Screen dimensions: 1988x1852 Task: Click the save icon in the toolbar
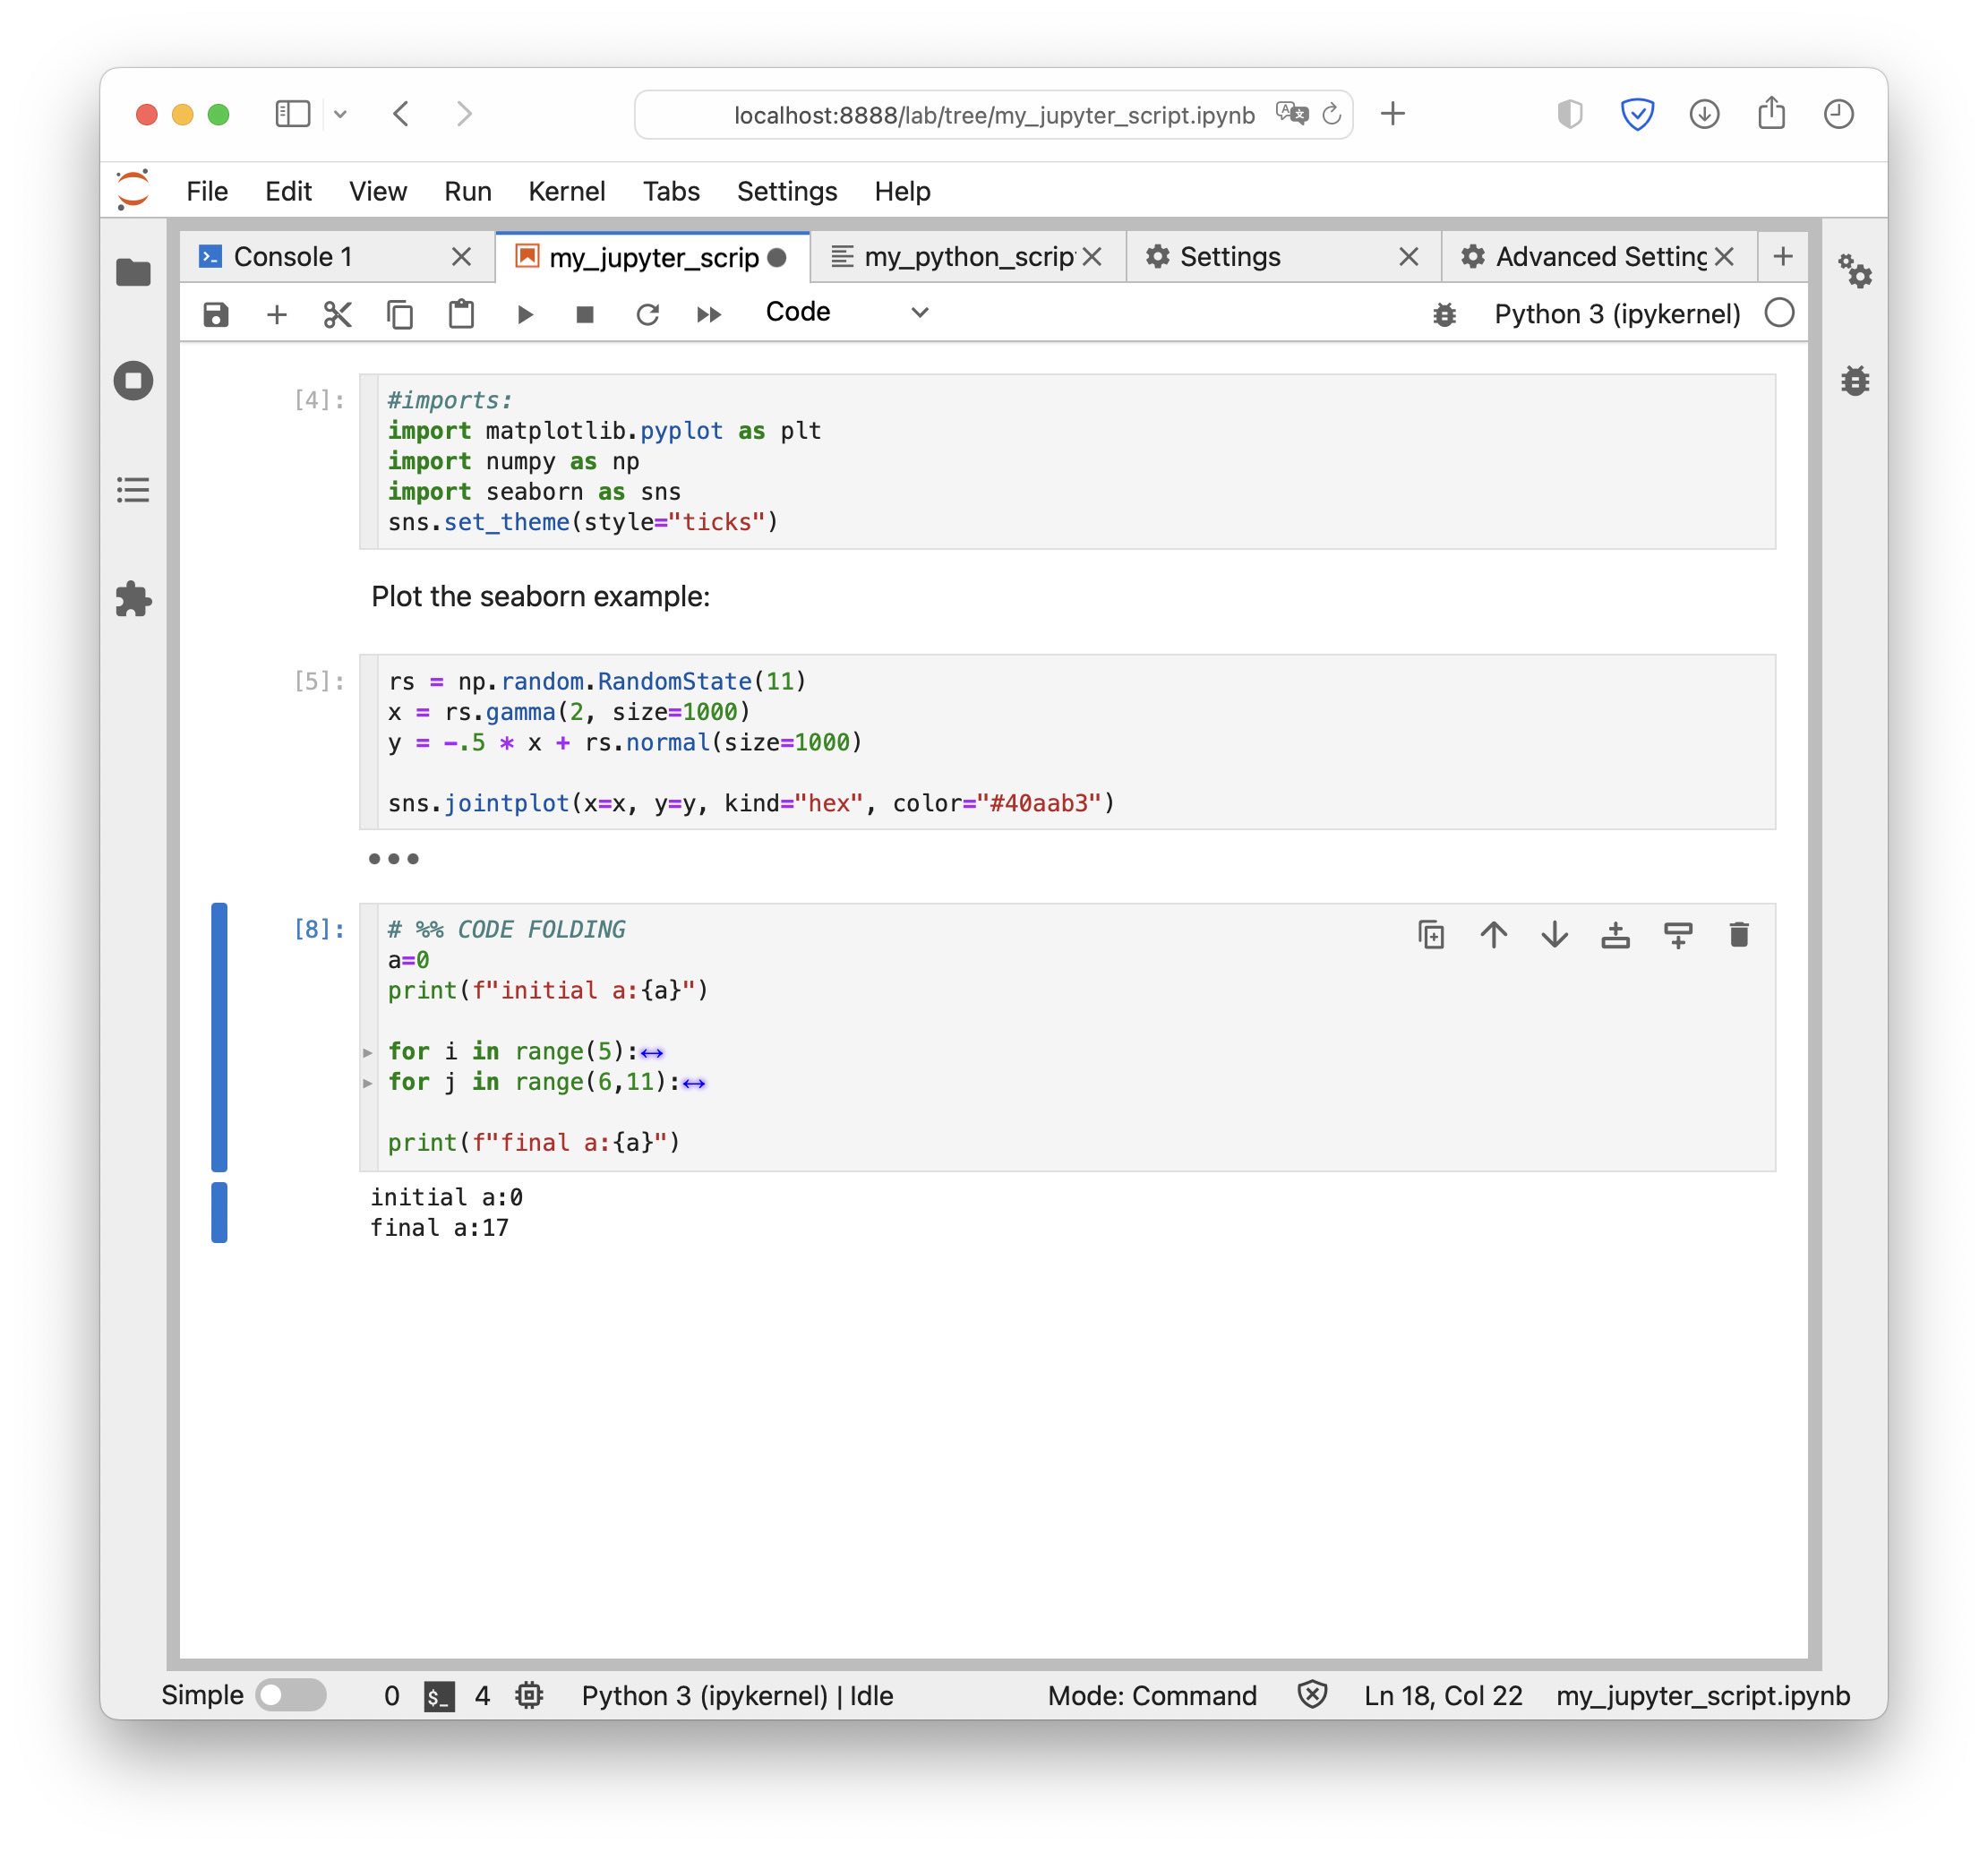214,313
